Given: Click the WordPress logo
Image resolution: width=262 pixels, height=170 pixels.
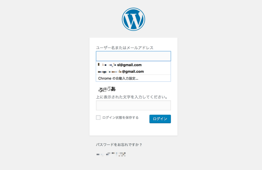Looking at the screenshot, I should (x=133, y=19).
